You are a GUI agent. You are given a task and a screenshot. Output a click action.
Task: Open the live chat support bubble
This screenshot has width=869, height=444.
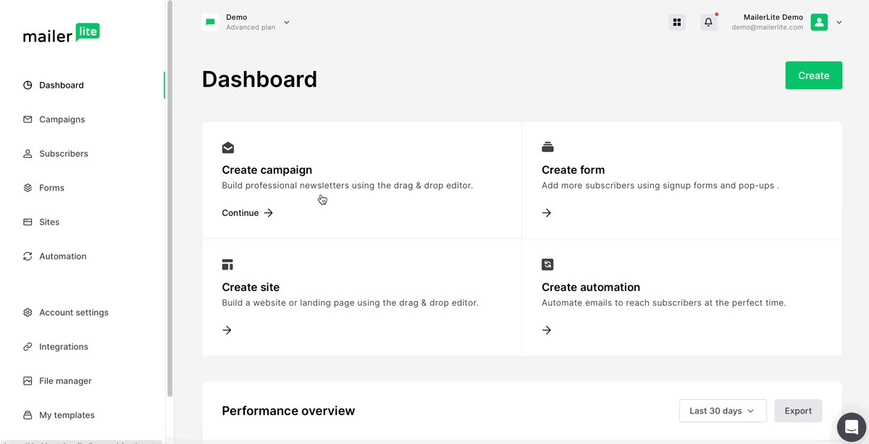pyautogui.click(x=851, y=427)
